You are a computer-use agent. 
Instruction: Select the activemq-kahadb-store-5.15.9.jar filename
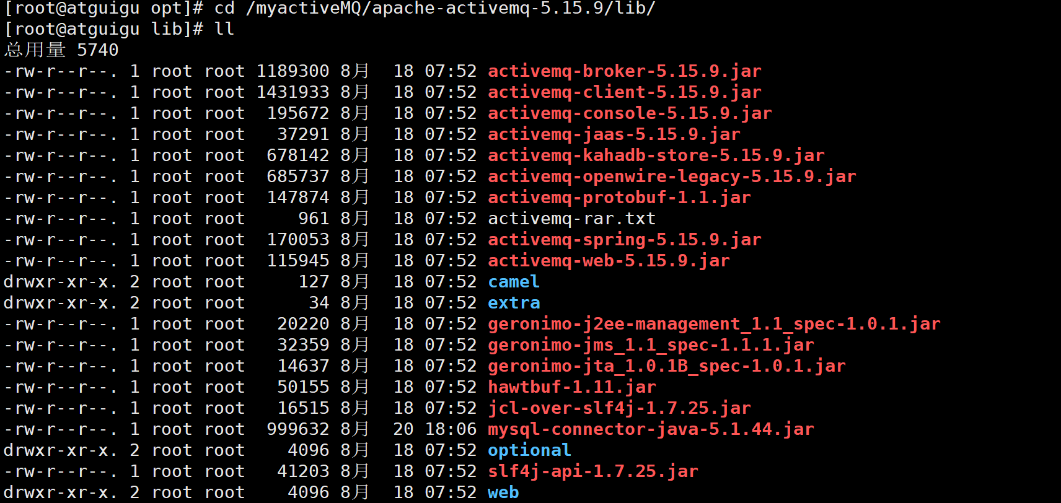click(x=656, y=156)
